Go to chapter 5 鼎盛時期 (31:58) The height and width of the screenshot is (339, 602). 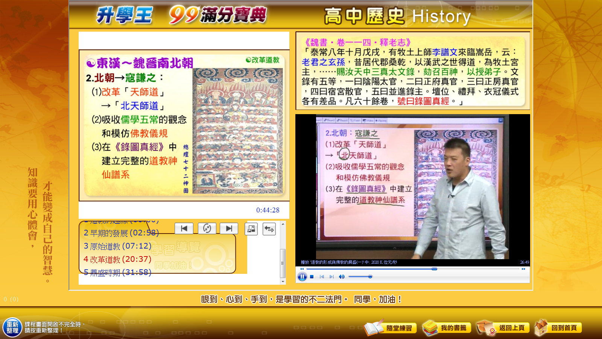click(117, 272)
